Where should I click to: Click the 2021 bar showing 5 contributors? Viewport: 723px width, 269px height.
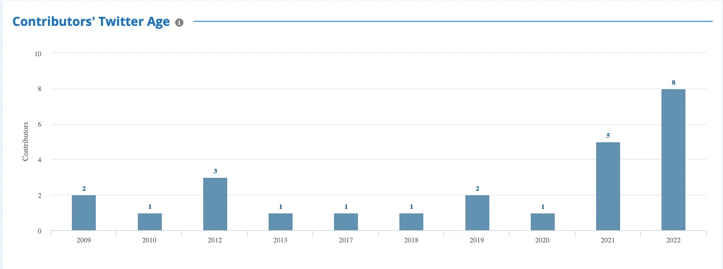coord(608,186)
